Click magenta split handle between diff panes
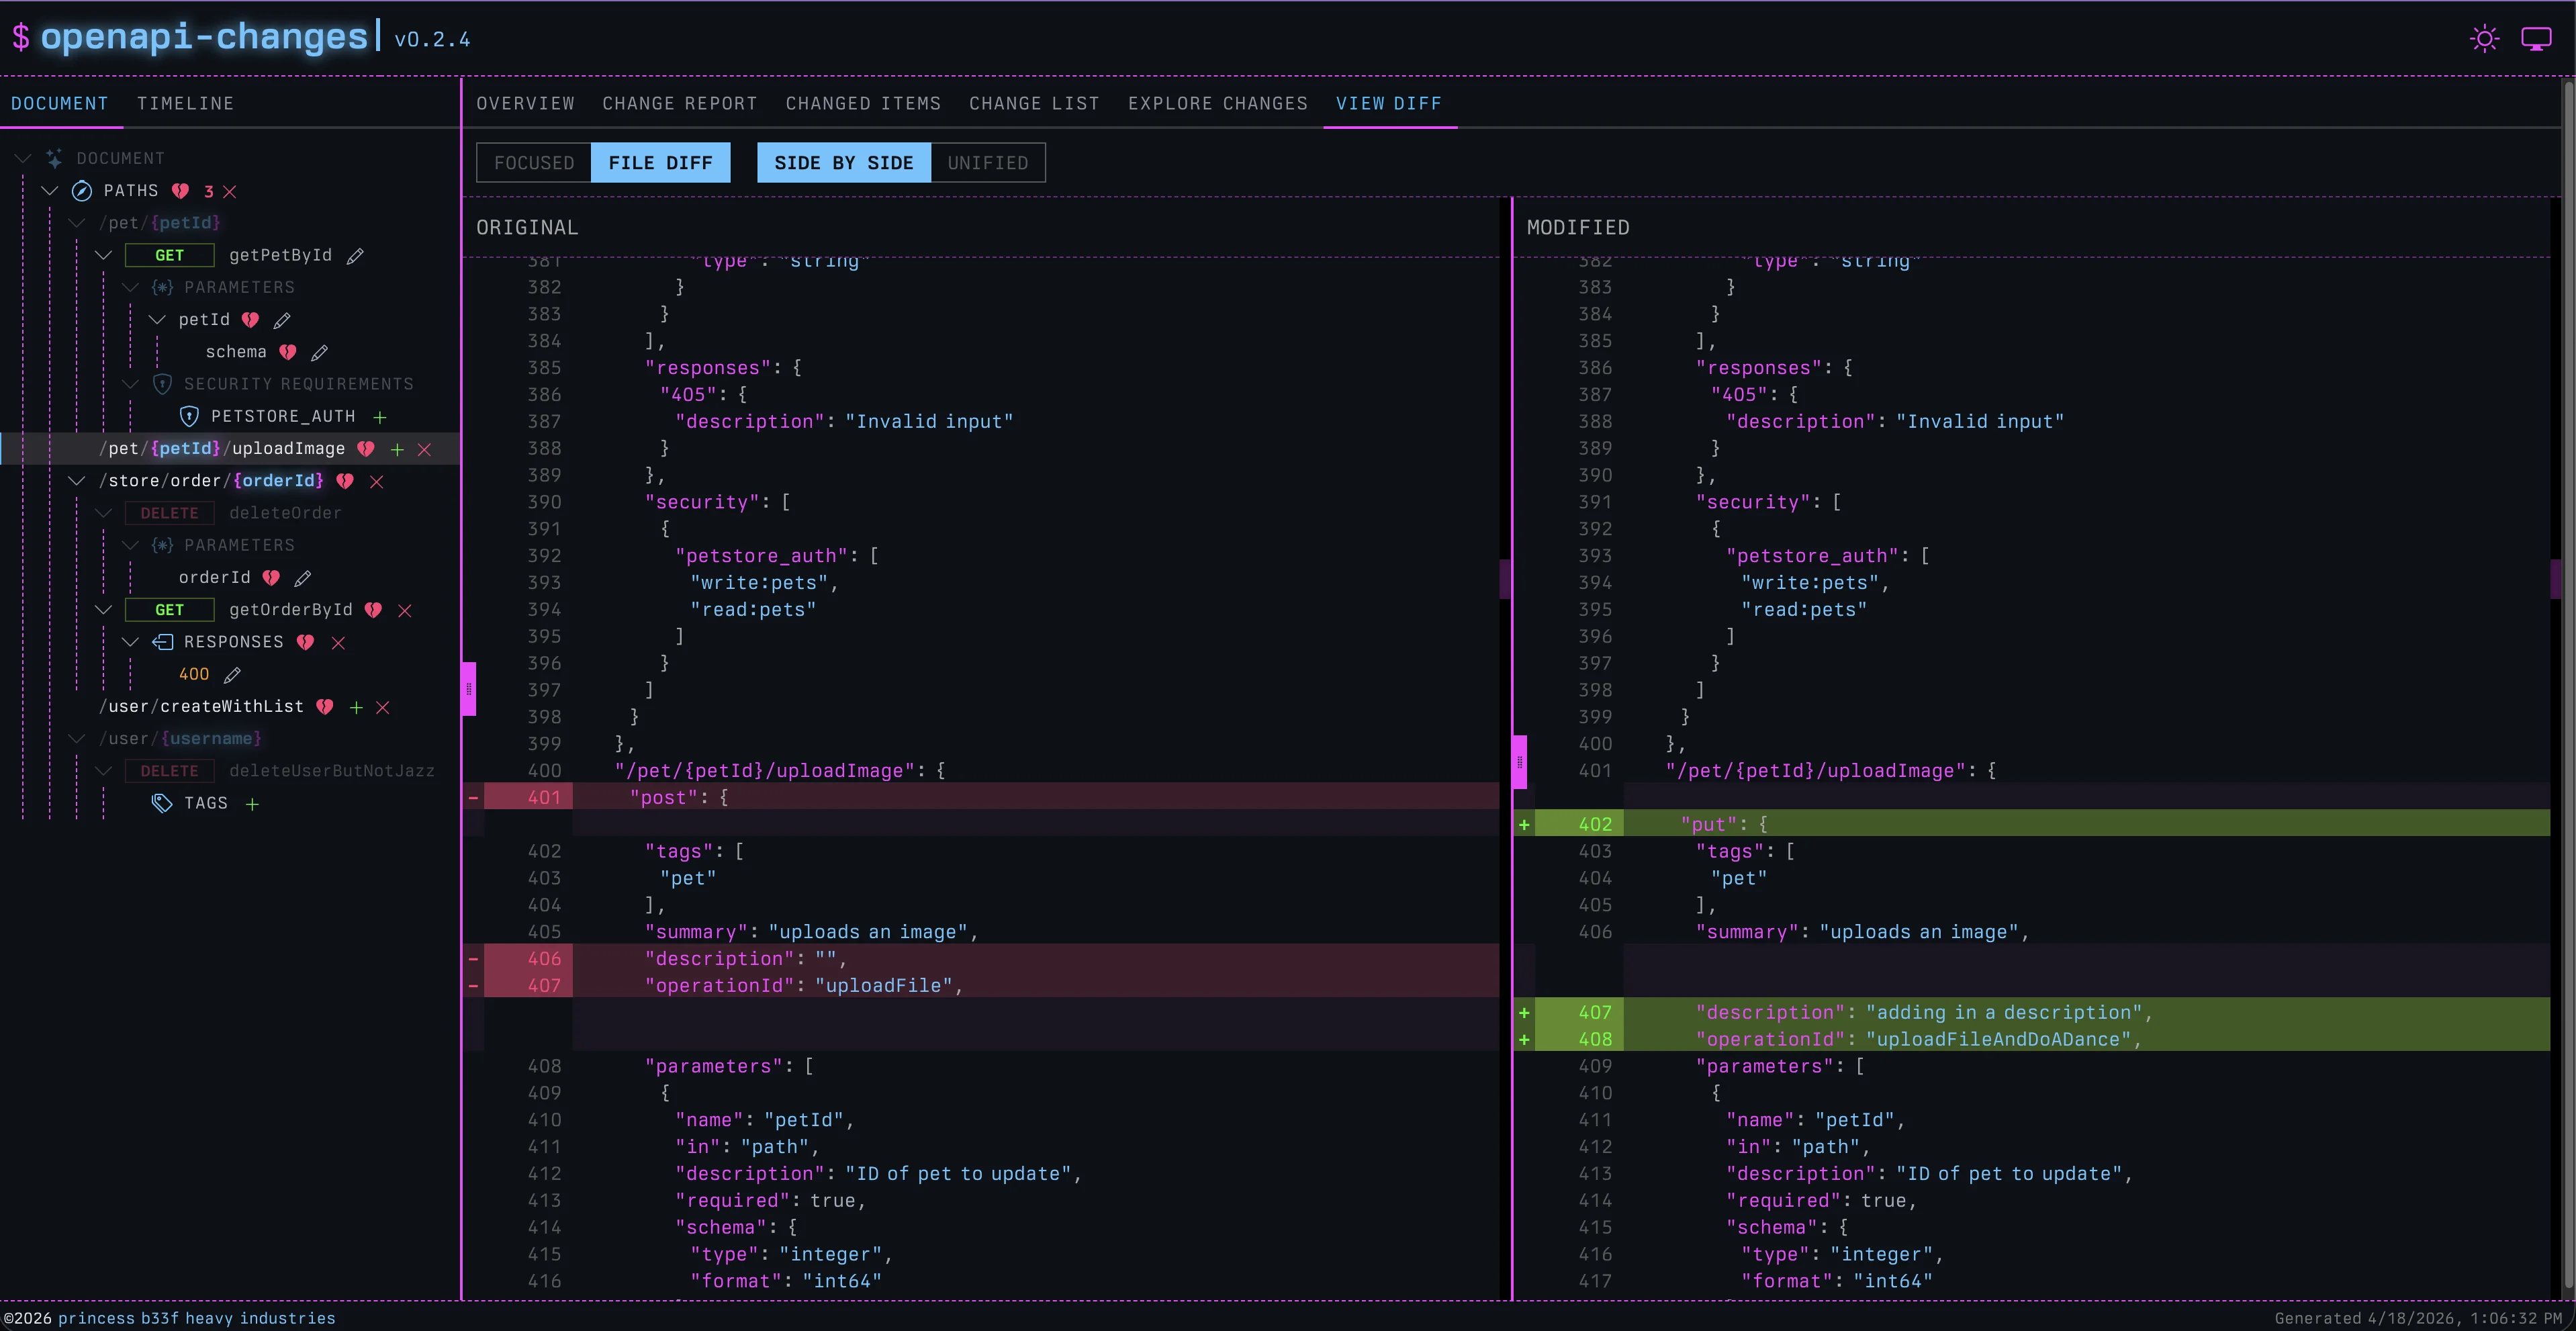 coord(1519,762)
